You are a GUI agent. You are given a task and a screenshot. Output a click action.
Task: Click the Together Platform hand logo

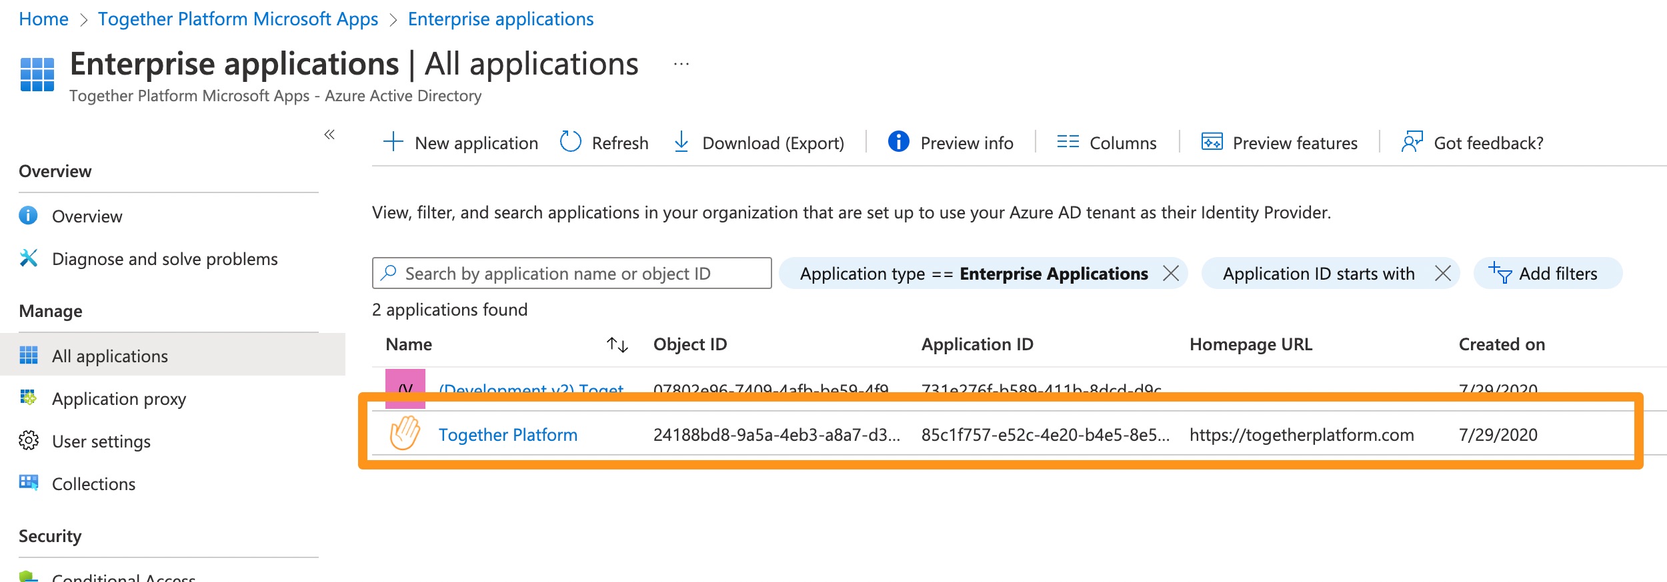coord(405,434)
